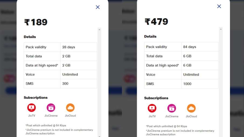Select the 28 days pack validity cell
Viewport: 244px width, 137px height.
tap(78, 47)
